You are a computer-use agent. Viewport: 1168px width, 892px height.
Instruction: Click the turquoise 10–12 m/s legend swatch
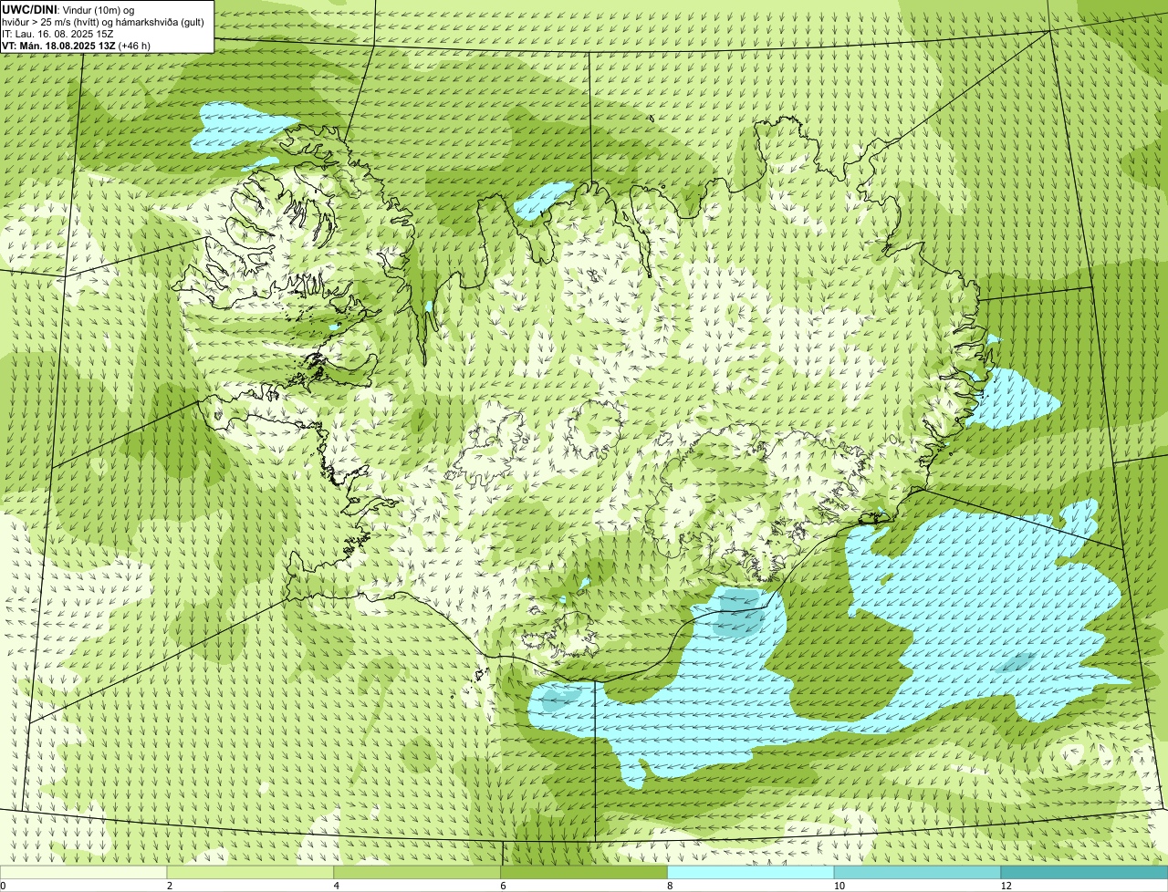coord(918,873)
